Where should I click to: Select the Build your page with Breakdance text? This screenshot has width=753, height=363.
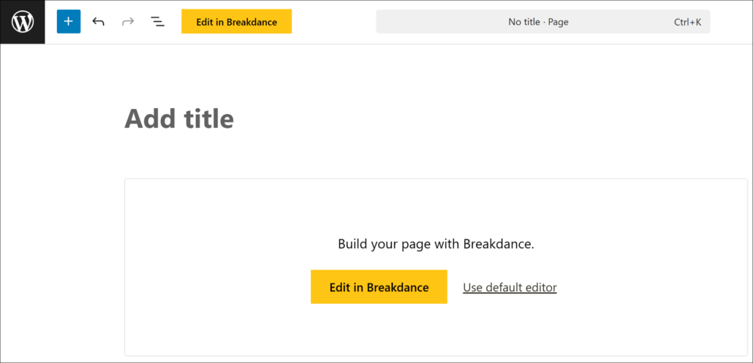pos(436,244)
